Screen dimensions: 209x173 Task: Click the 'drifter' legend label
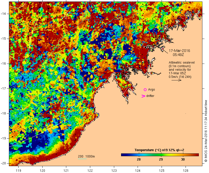click(150, 96)
